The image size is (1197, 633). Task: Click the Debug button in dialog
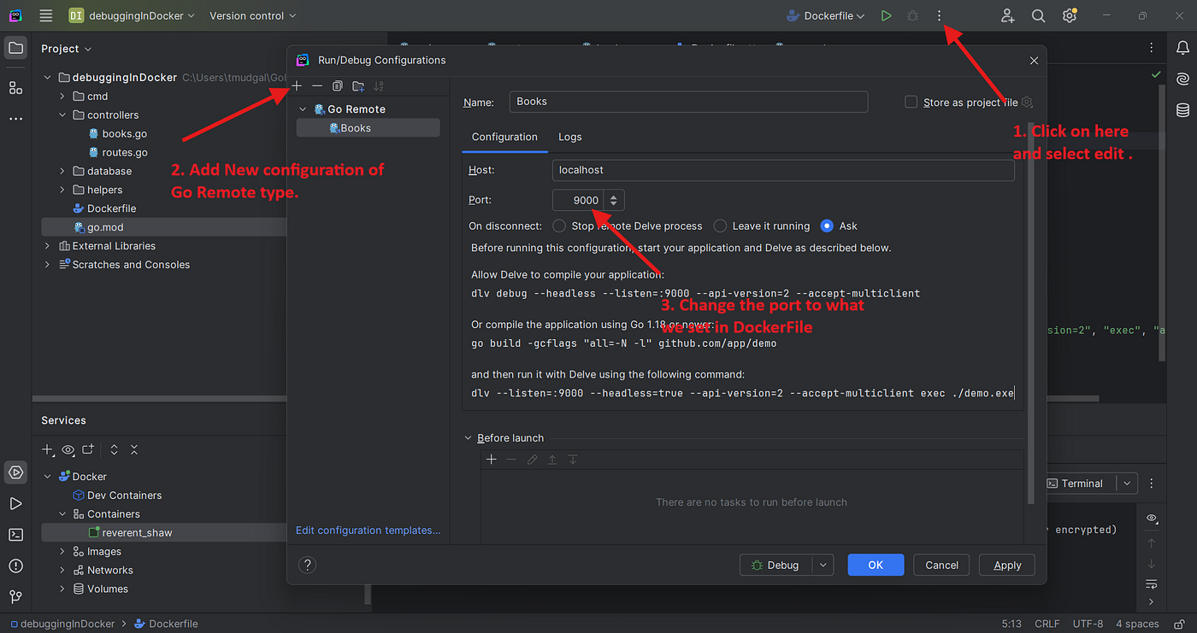775,565
